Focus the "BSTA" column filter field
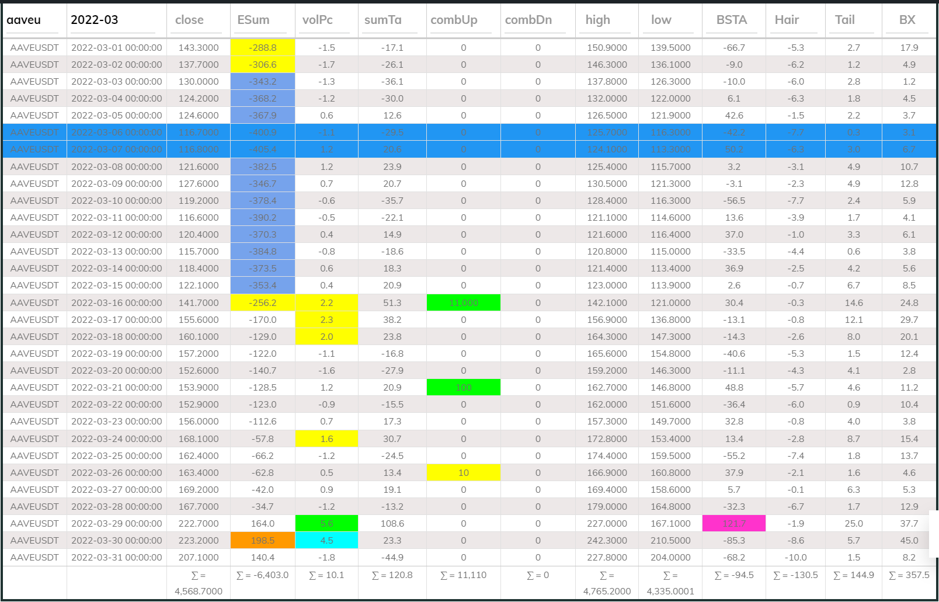Screen dimensions: 939x602 [733, 20]
